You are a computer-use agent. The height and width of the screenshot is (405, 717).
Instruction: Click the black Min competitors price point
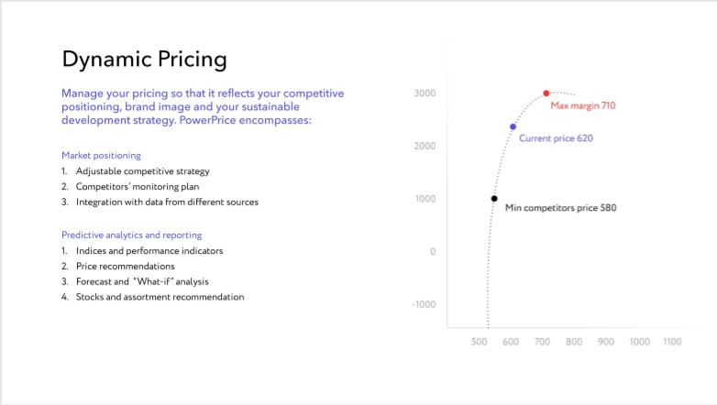click(494, 199)
